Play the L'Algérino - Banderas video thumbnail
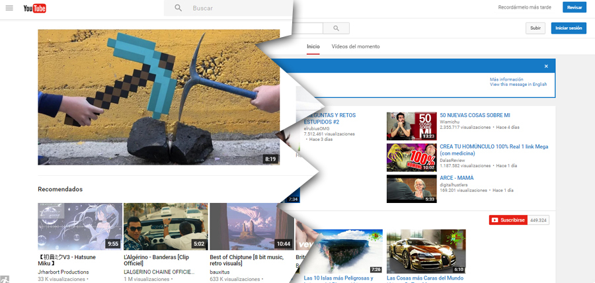 (165, 226)
